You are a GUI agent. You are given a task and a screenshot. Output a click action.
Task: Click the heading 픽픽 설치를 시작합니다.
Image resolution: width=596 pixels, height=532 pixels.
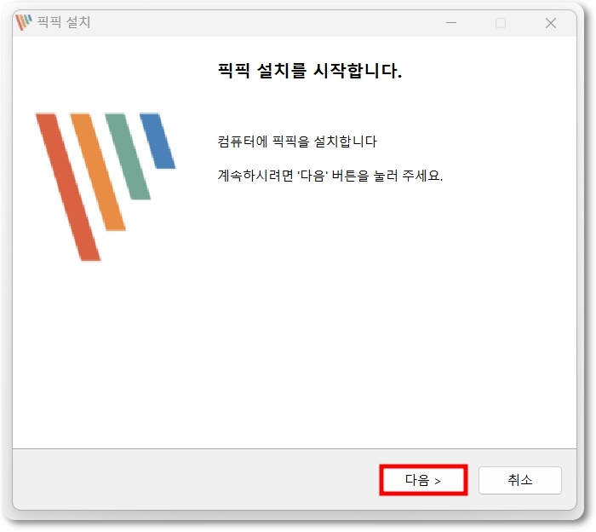point(309,71)
